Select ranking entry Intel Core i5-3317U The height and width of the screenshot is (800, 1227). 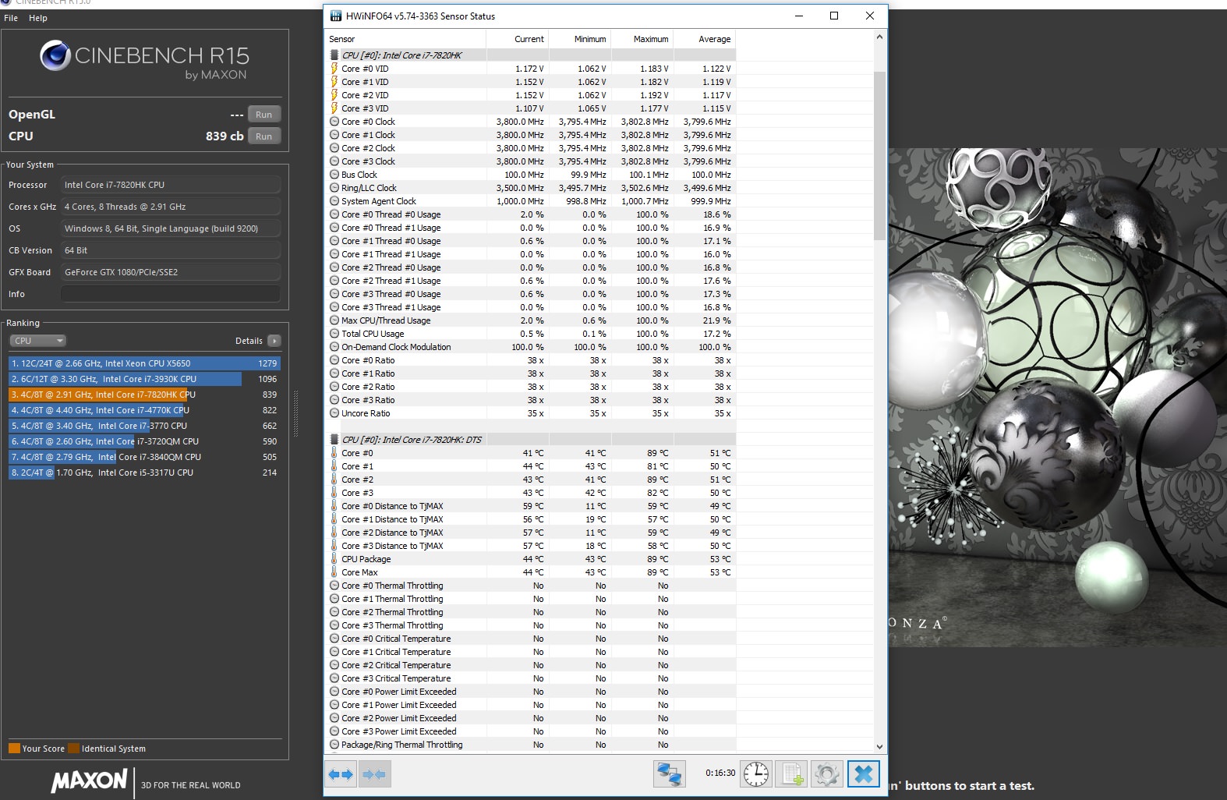pyautogui.click(x=144, y=473)
